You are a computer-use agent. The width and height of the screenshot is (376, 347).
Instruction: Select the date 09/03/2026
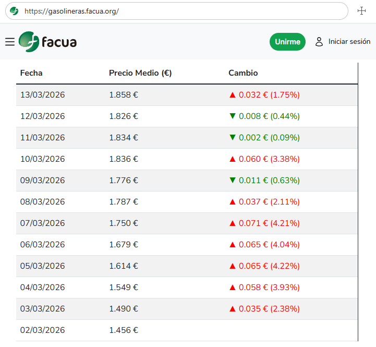coord(42,180)
